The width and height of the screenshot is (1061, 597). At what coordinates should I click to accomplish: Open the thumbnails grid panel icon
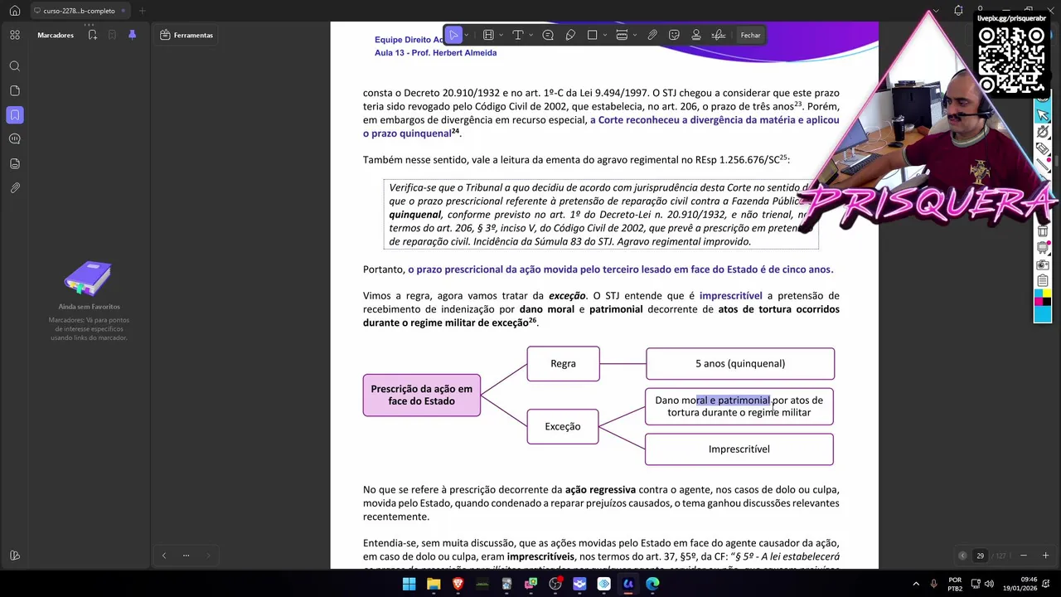coord(15,35)
